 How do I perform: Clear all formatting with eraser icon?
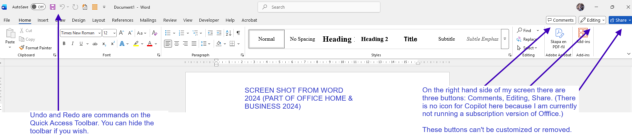point(154,33)
